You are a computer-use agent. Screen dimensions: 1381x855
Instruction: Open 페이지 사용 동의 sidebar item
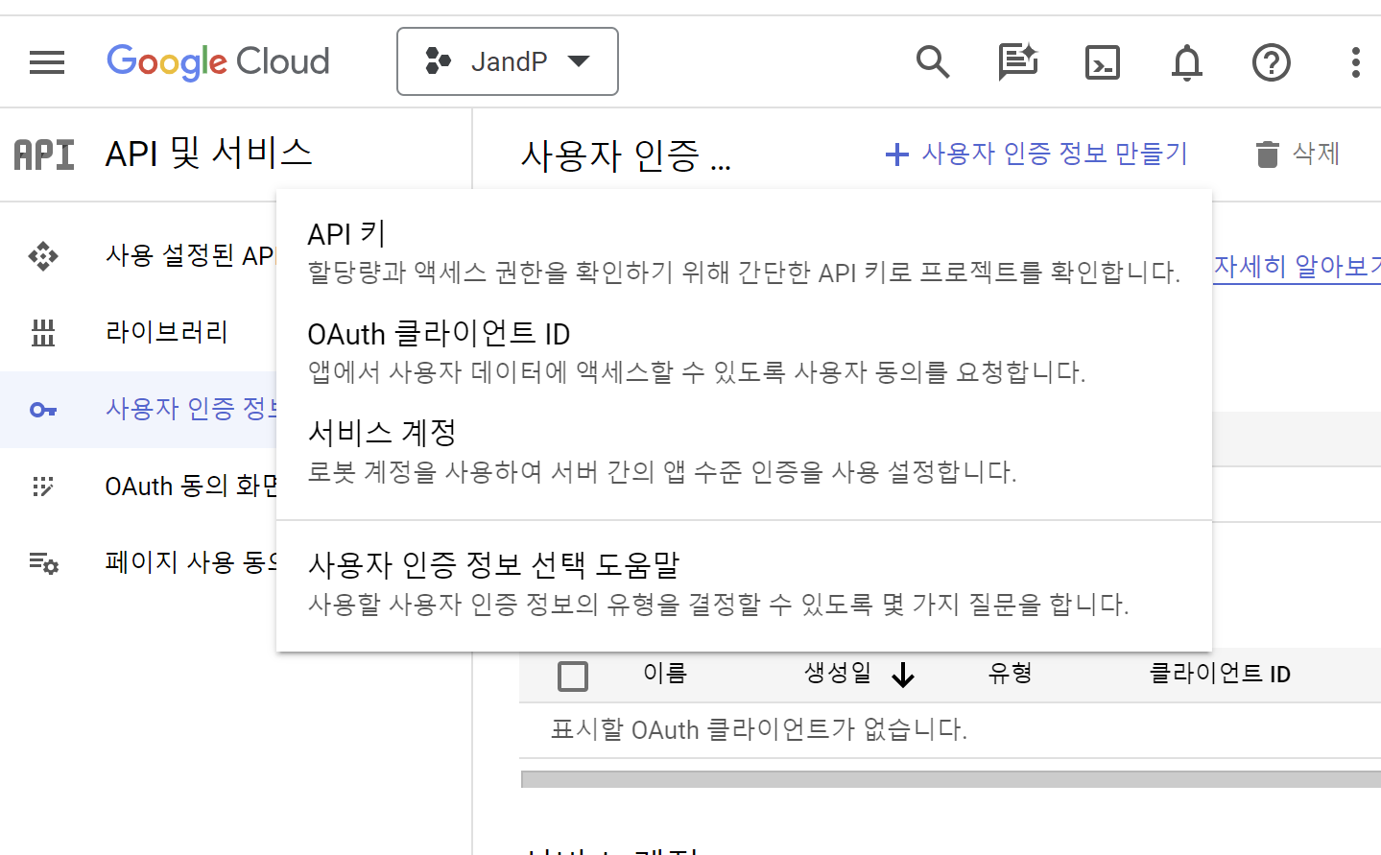(x=138, y=563)
